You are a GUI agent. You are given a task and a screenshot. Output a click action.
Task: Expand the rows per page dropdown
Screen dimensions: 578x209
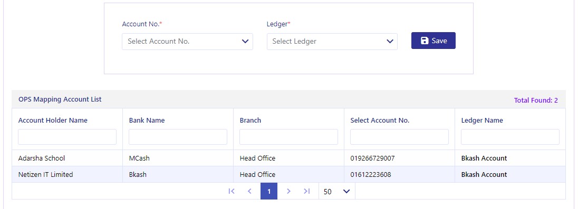point(337,191)
